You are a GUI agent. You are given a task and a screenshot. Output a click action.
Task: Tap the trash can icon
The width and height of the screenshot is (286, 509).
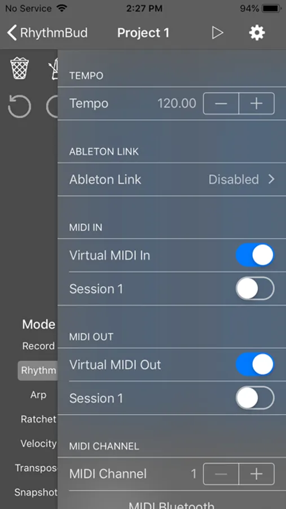pos(19,68)
